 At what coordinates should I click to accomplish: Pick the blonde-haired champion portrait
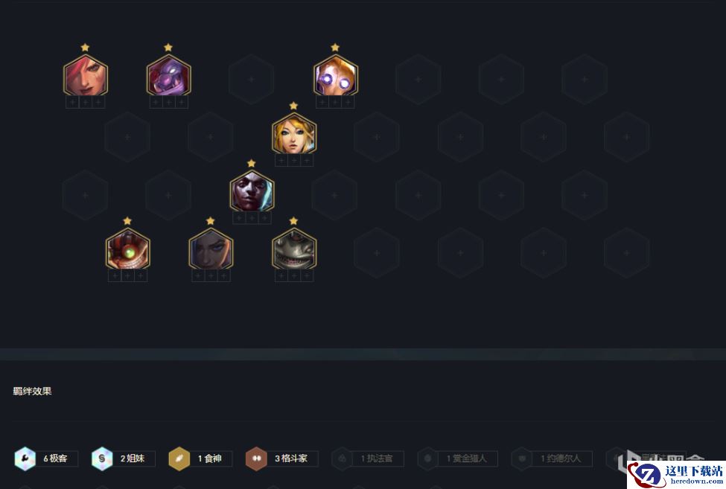coord(294,134)
